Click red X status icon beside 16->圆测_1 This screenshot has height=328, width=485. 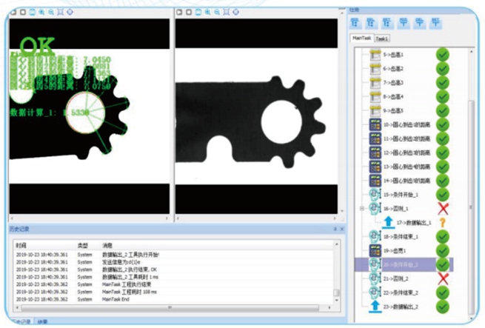(x=443, y=209)
